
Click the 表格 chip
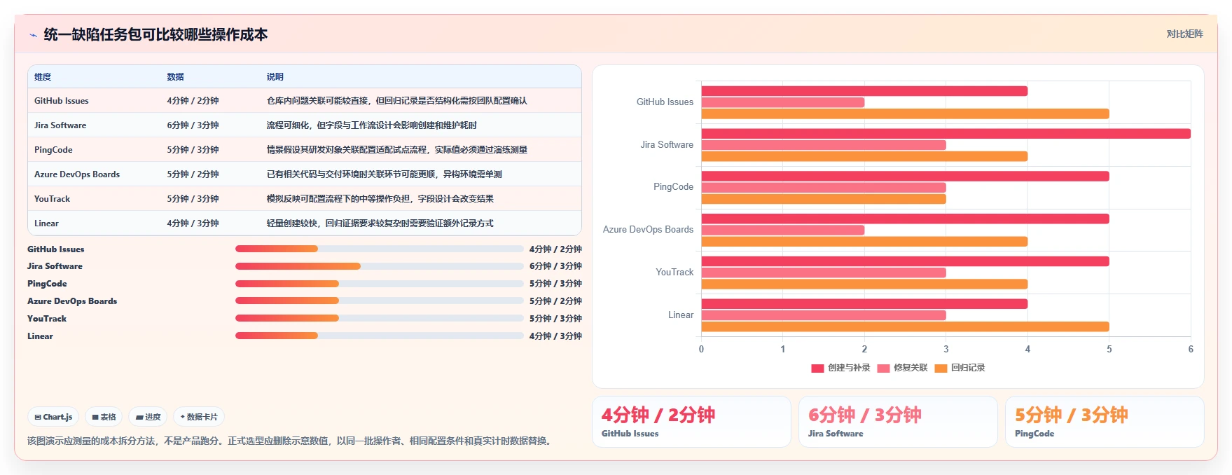click(104, 417)
